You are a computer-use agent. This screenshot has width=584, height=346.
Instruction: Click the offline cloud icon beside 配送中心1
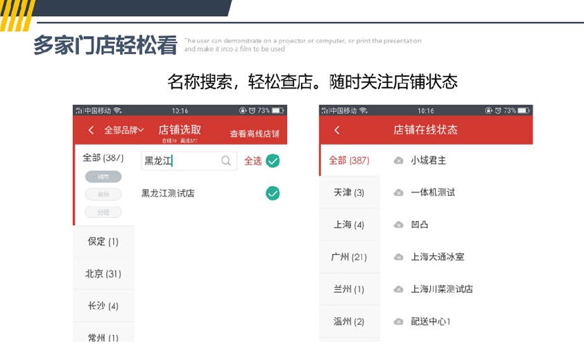pyautogui.click(x=399, y=322)
